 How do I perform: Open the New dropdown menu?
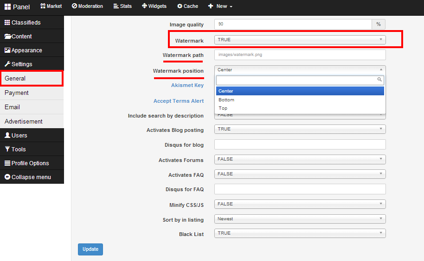pos(220,6)
